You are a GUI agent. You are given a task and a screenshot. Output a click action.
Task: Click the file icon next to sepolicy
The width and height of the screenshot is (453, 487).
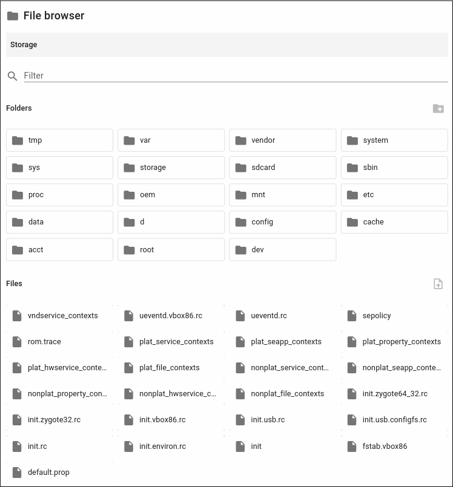point(352,315)
